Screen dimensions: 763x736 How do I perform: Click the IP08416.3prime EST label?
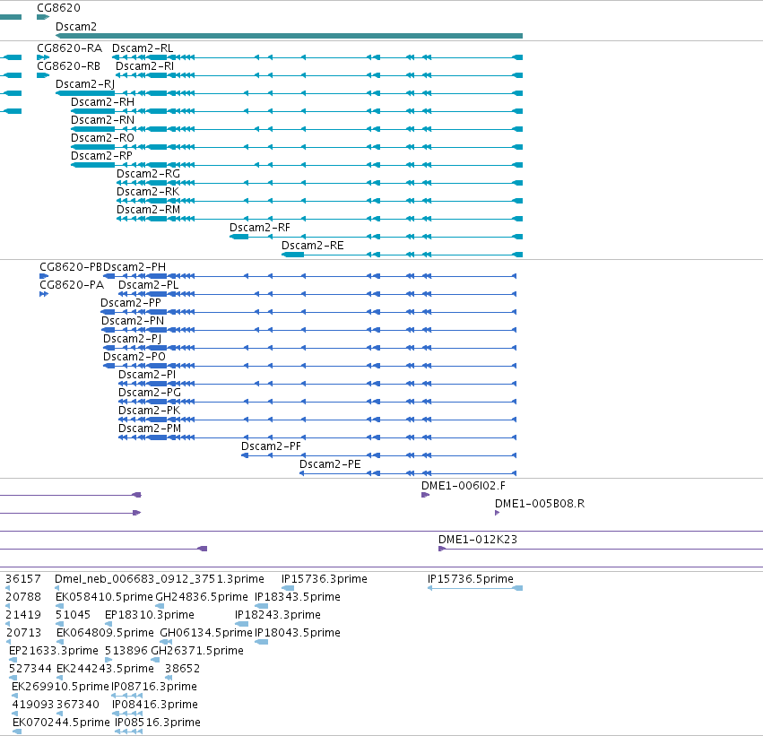pyautogui.click(x=155, y=705)
